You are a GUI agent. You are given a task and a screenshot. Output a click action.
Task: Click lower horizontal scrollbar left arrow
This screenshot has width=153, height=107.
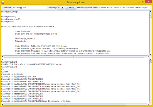[x=3, y=104]
